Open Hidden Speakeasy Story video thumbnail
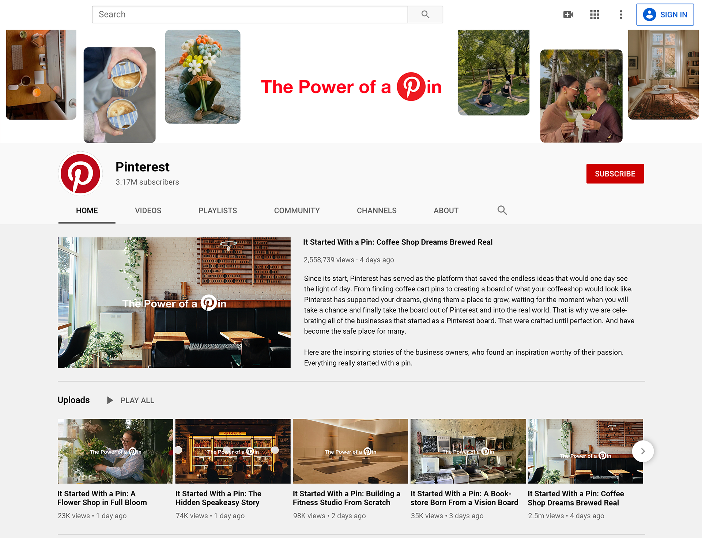This screenshot has height=538, width=702. (233, 451)
